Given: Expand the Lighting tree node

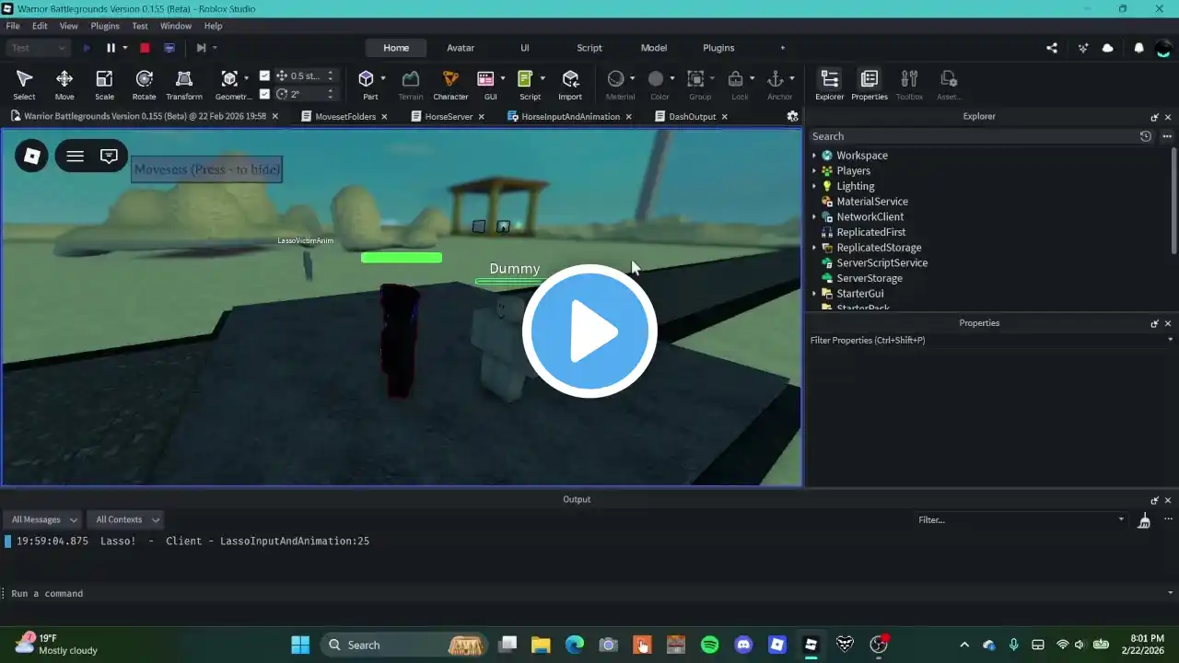Looking at the screenshot, I should pyautogui.click(x=814, y=186).
